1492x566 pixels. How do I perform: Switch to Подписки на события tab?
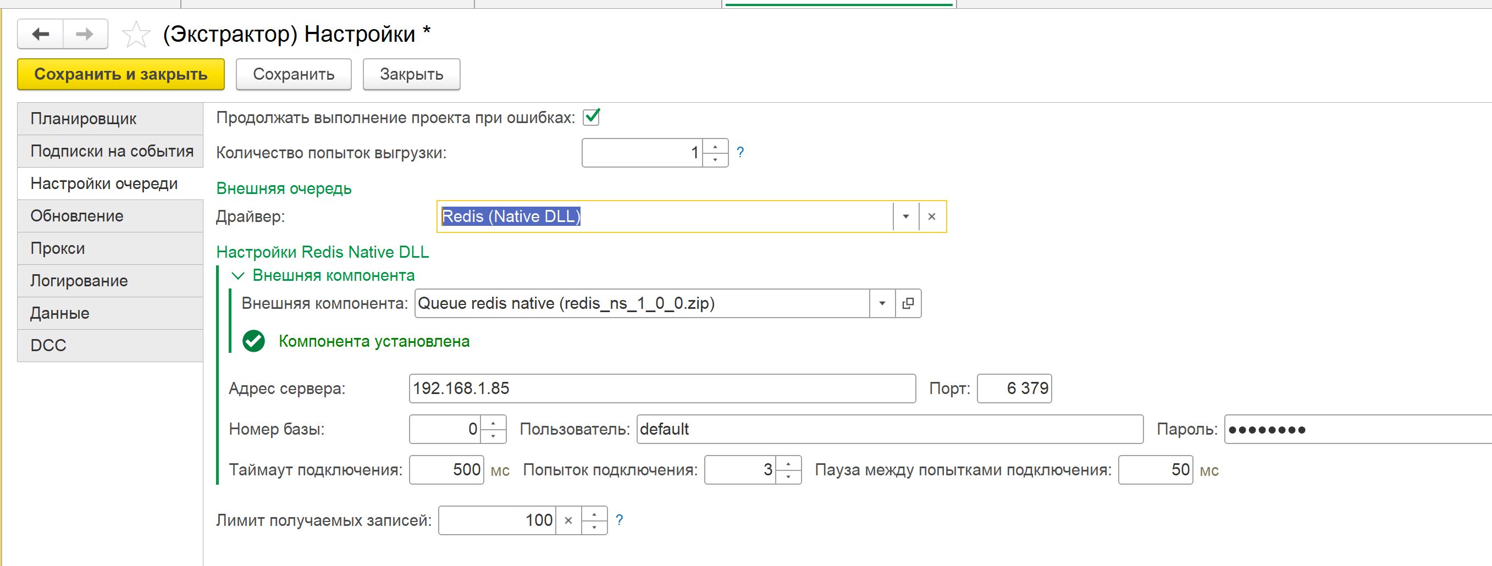coord(110,151)
